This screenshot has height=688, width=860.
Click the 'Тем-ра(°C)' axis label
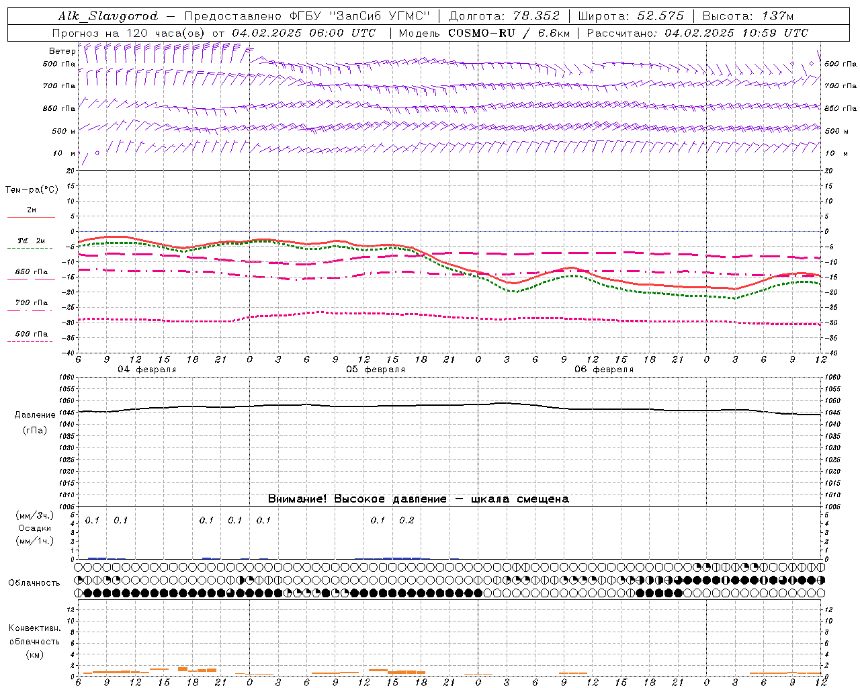[x=32, y=190]
